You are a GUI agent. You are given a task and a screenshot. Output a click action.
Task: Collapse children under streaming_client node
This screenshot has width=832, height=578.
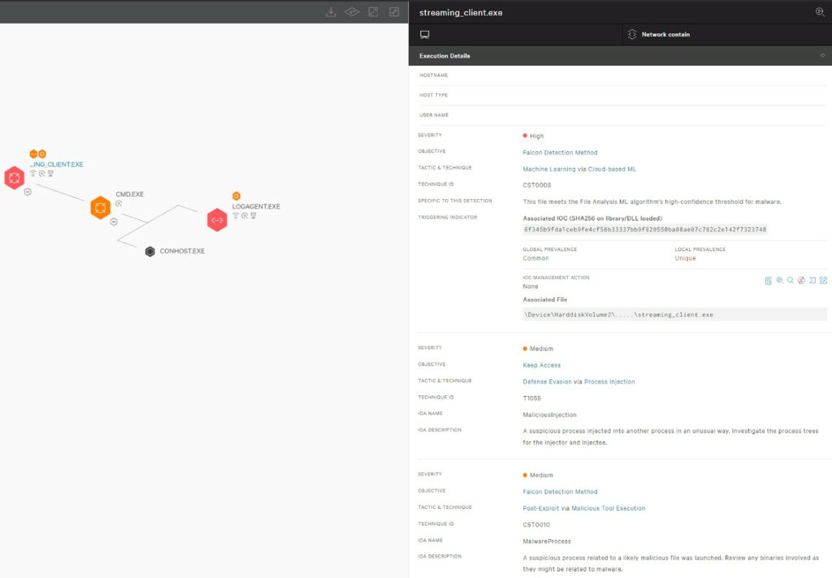tap(28, 192)
